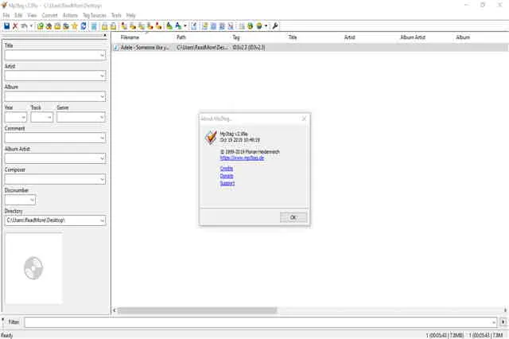
Task: Open the Actions menu
Action: 70,15
